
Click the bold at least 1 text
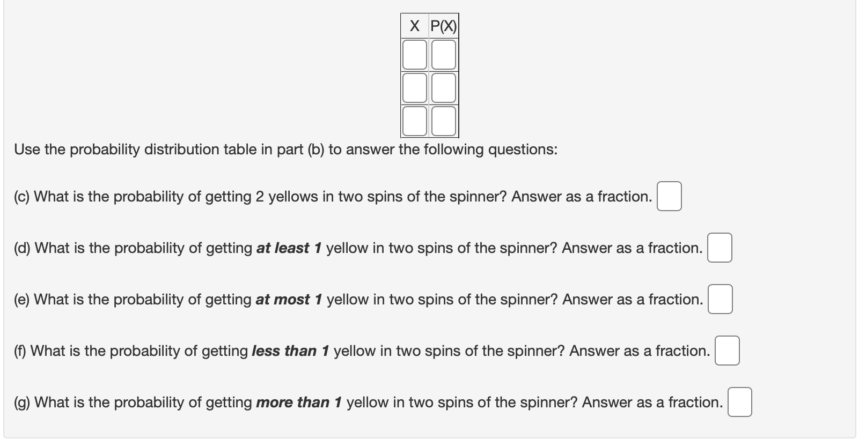(x=290, y=248)
